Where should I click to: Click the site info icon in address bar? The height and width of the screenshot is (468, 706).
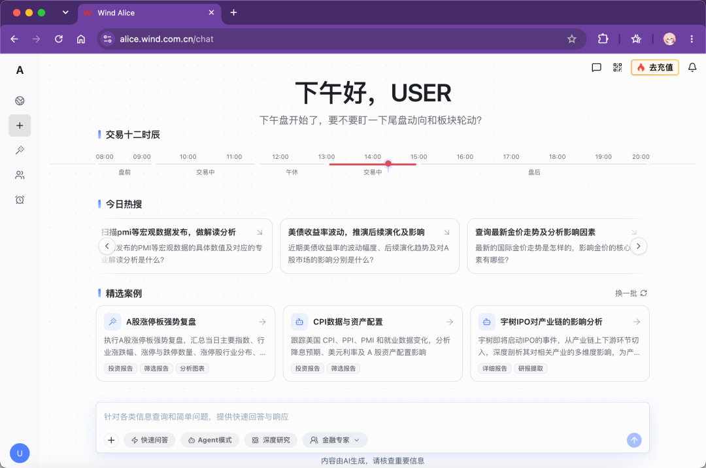click(x=108, y=39)
